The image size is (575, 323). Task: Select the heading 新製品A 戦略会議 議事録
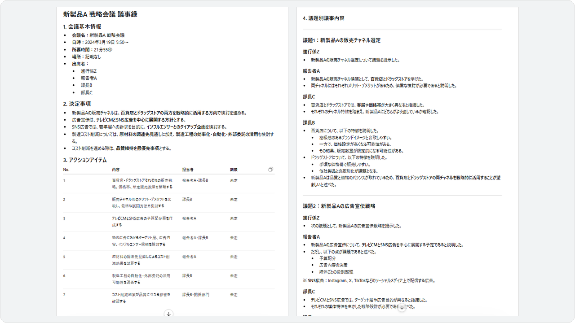click(x=100, y=14)
